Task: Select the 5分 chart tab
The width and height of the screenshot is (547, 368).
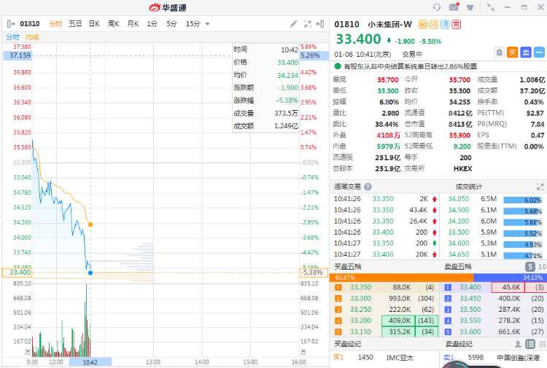Action: (171, 24)
